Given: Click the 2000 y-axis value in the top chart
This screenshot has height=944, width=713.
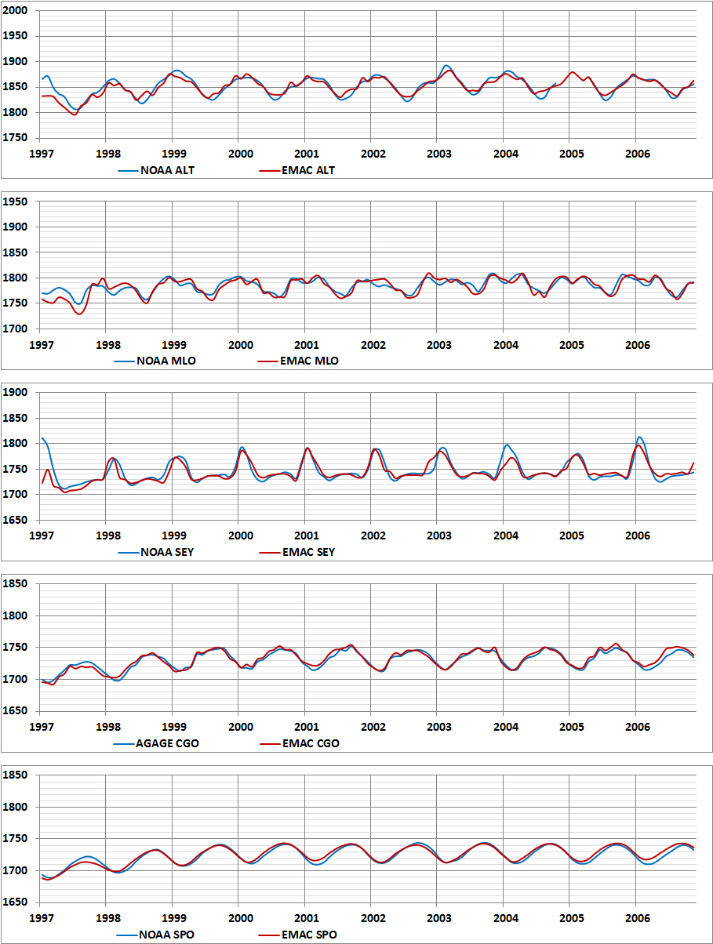Looking at the screenshot, I should coord(16,11).
